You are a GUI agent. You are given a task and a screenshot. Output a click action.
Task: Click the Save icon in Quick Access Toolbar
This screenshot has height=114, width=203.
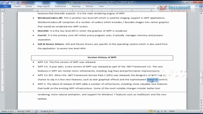coord(7,3)
